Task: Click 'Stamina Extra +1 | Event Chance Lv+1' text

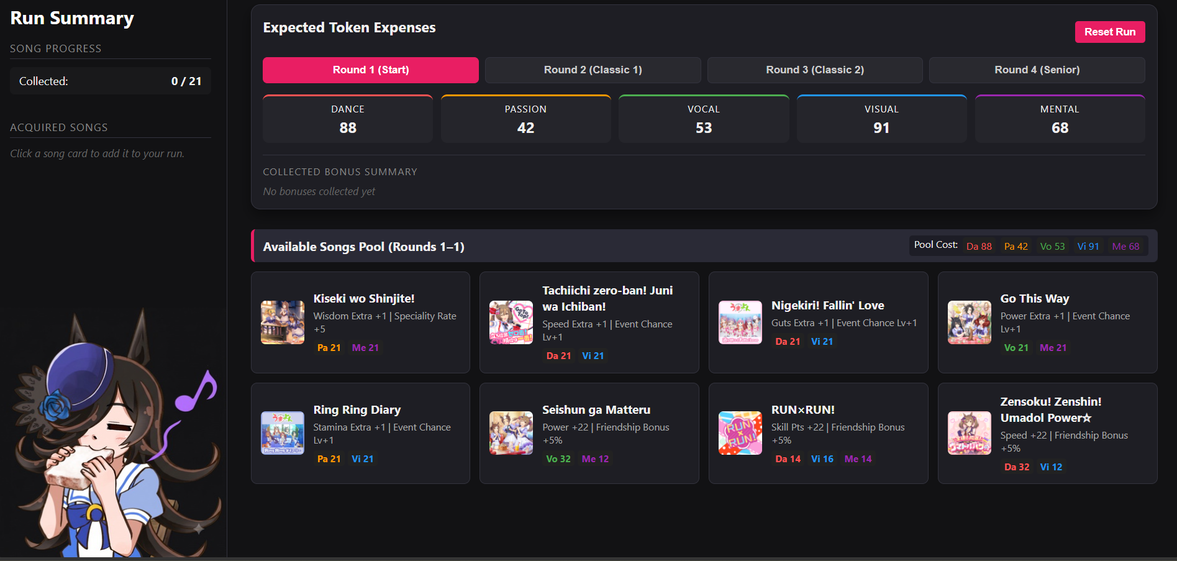Action: coord(382,434)
